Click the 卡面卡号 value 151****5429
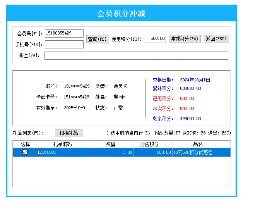This screenshot has width=255, height=205. tap(77, 97)
